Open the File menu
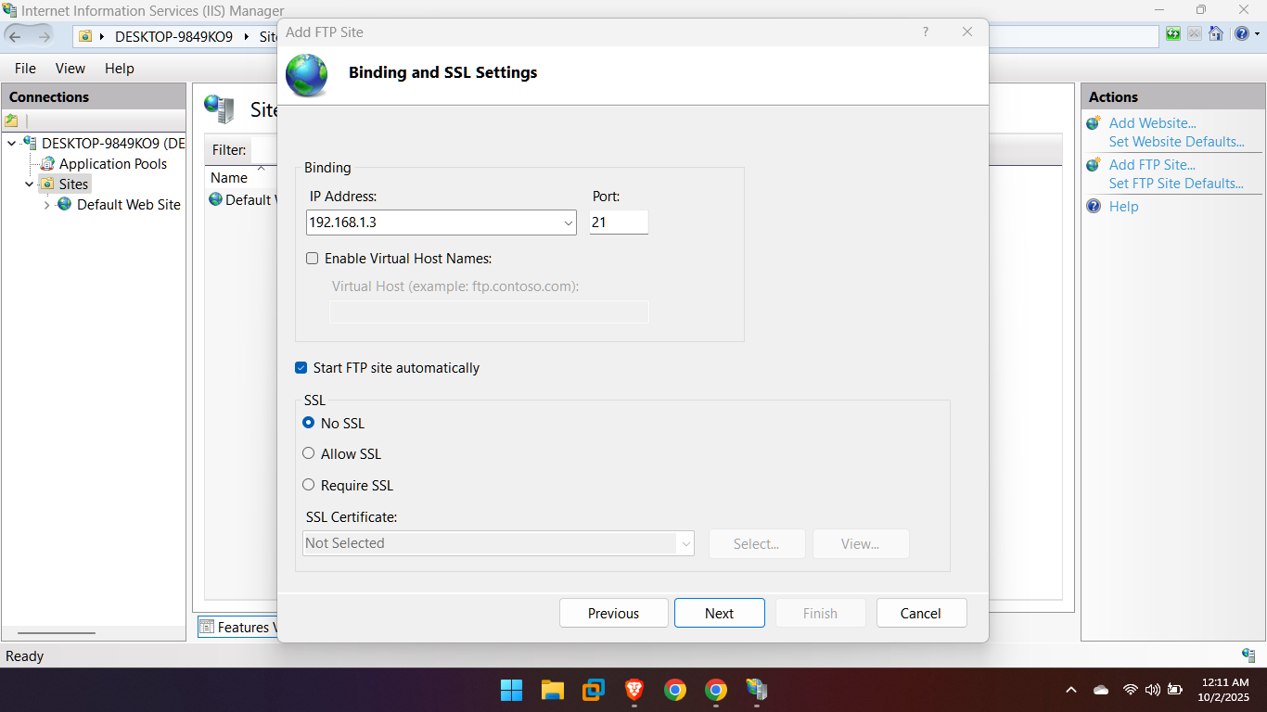The height and width of the screenshot is (712, 1267). coord(25,69)
